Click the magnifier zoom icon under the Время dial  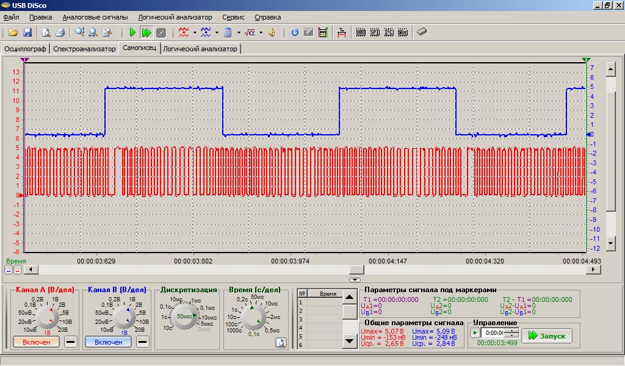(x=281, y=343)
